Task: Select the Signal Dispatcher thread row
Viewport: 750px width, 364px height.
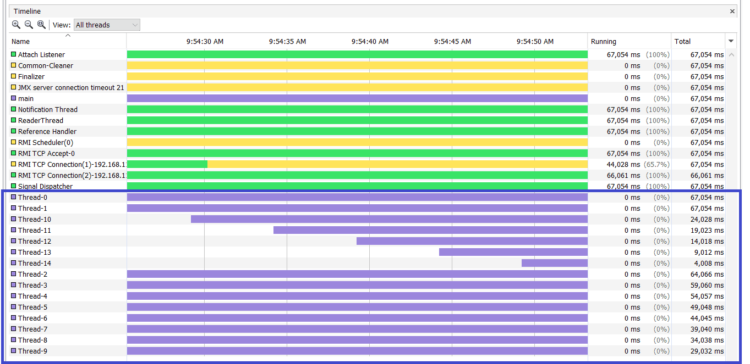Action: 368,186
